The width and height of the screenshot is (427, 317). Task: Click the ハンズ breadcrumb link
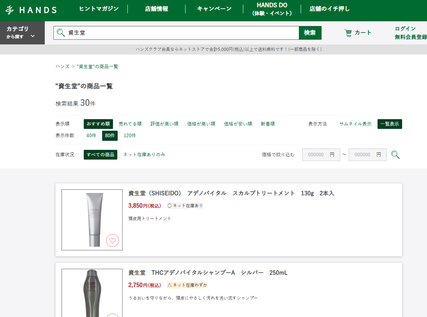click(x=62, y=66)
